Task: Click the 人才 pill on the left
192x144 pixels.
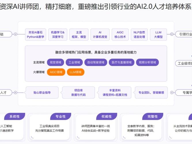Action: pyautogui.click(x=6, y=92)
